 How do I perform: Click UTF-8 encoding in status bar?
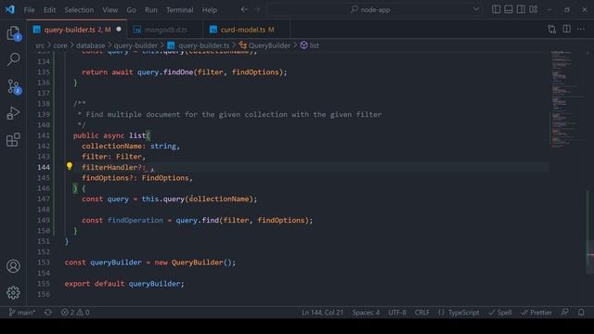(397, 313)
